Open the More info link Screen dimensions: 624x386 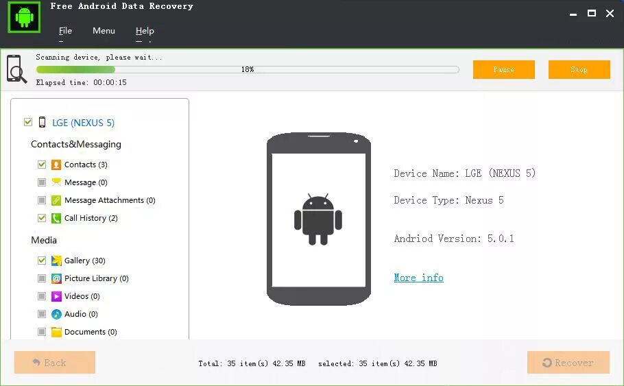pos(419,278)
